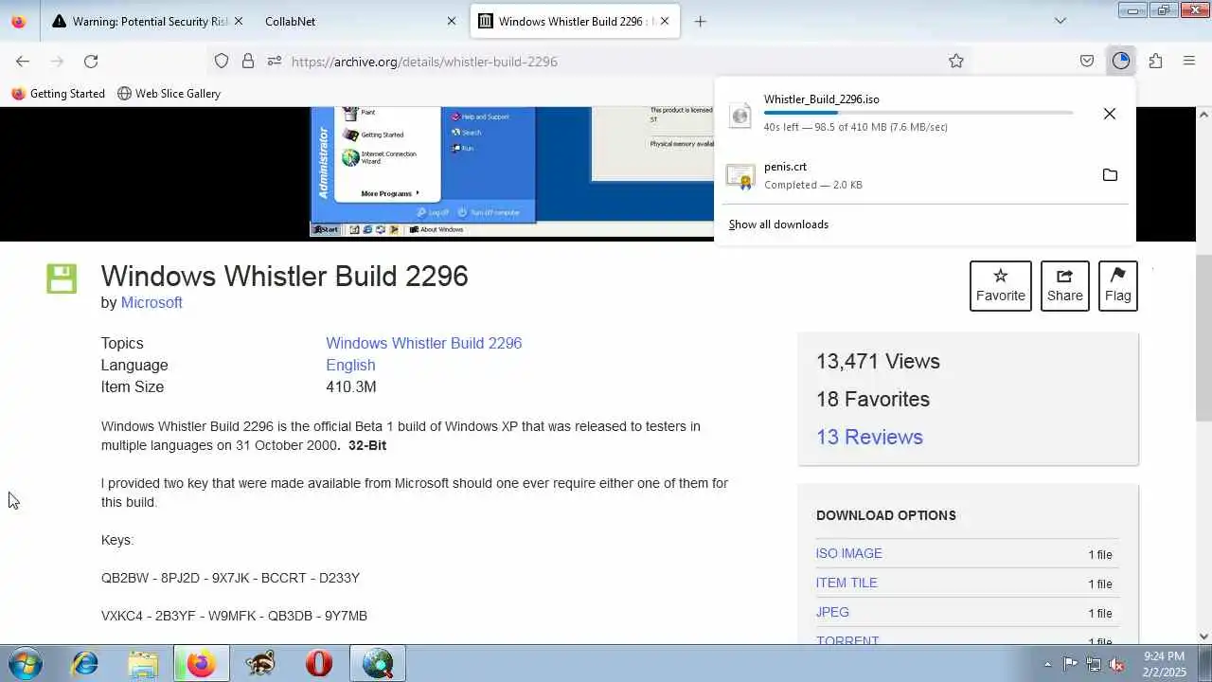Open the 13 Reviews link
The height and width of the screenshot is (682, 1212).
[869, 437]
